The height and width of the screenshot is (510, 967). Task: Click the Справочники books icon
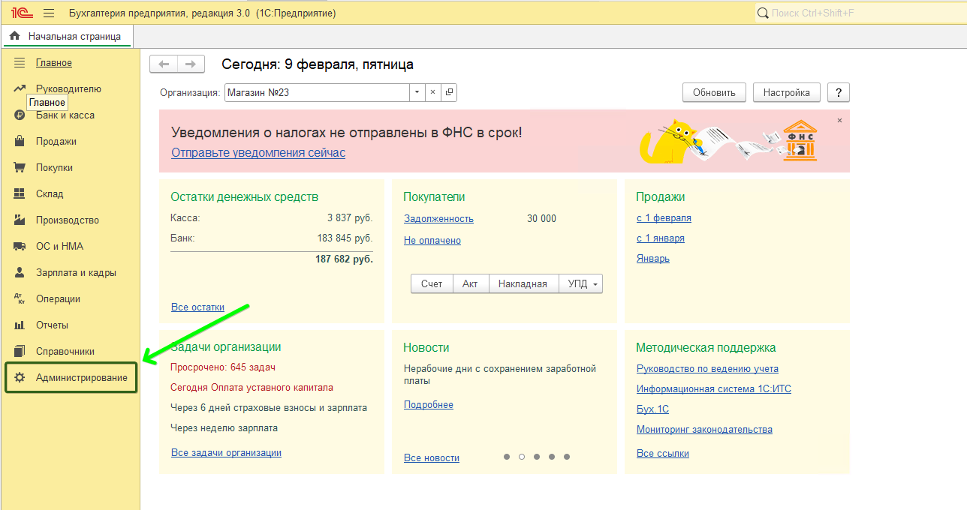[20, 351]
